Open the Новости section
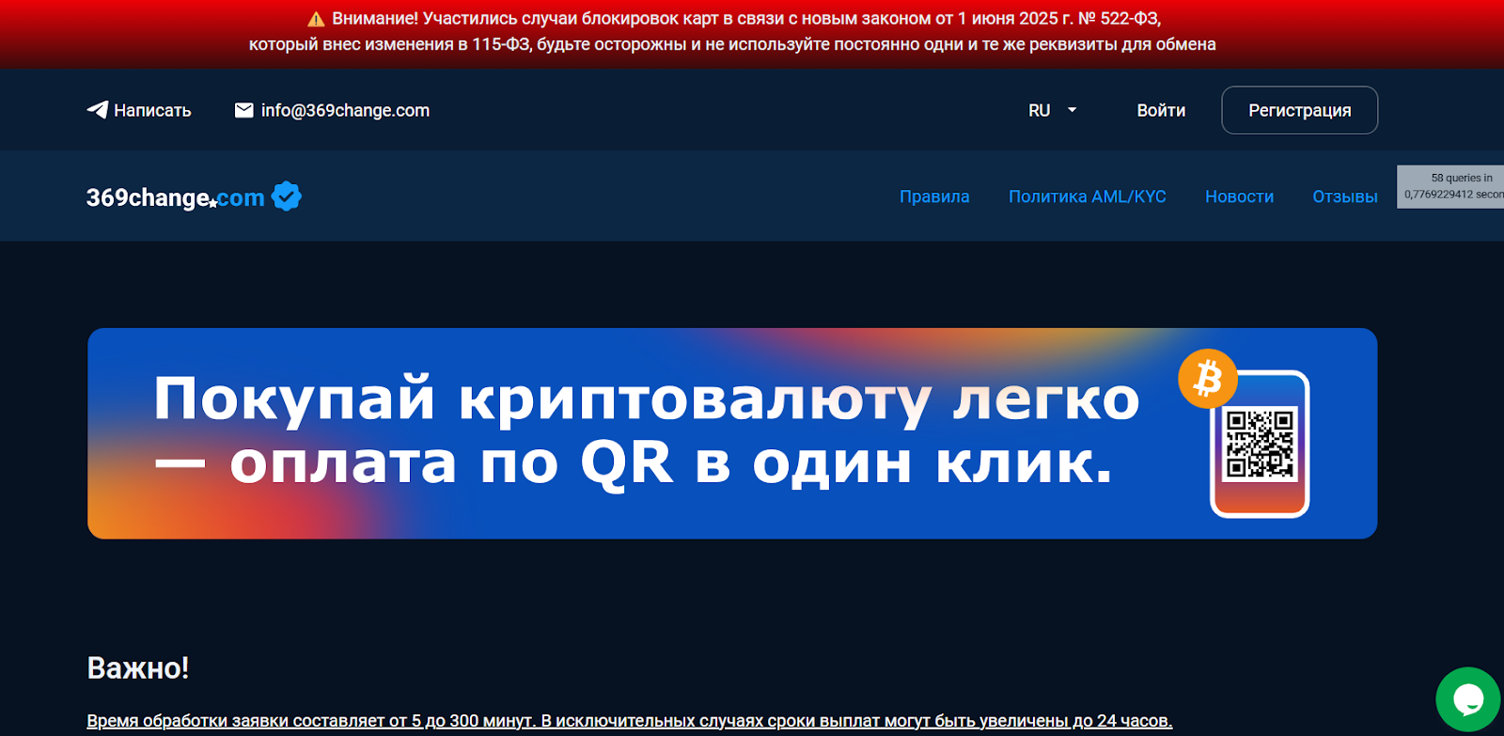This screenshot has height=736, width=1504. pyautogui.click(x=1239, y=196)
